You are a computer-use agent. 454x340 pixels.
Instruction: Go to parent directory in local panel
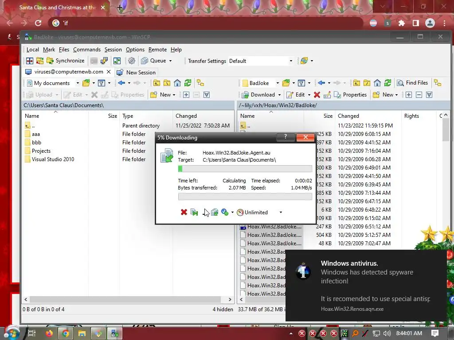tap(157, 83)
